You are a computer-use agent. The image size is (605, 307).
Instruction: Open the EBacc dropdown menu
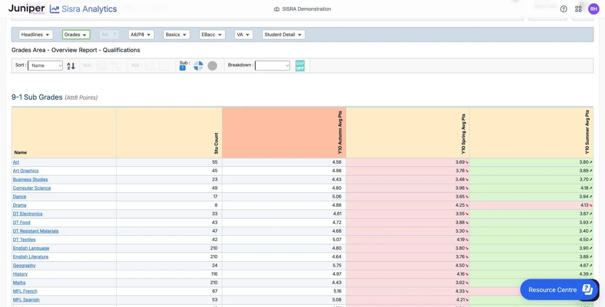tap(212, 34)
